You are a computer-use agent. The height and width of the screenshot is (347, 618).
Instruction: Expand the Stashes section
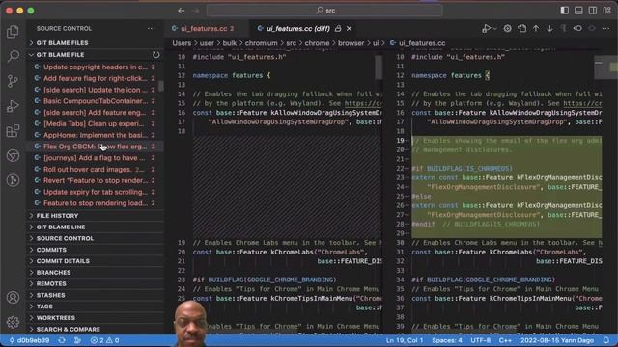(96, 295)
